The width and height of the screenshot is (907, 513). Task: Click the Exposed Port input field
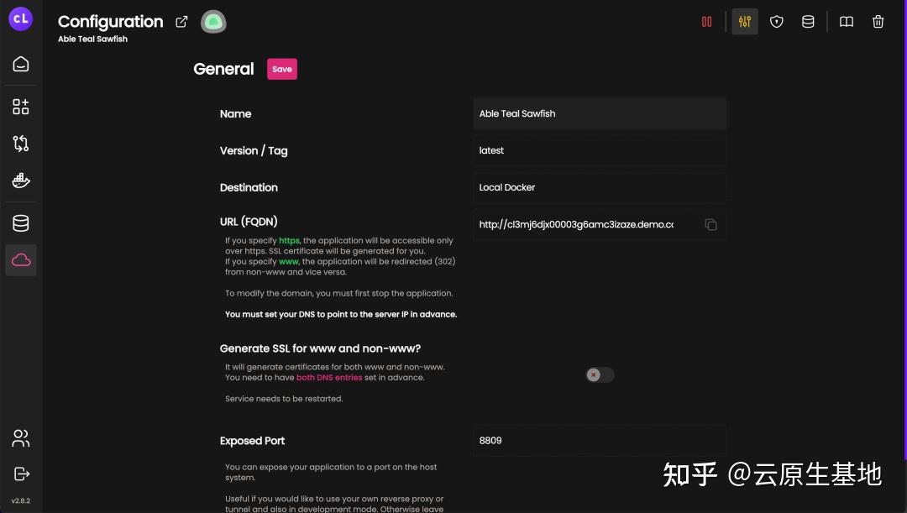[x=599, y=440]
